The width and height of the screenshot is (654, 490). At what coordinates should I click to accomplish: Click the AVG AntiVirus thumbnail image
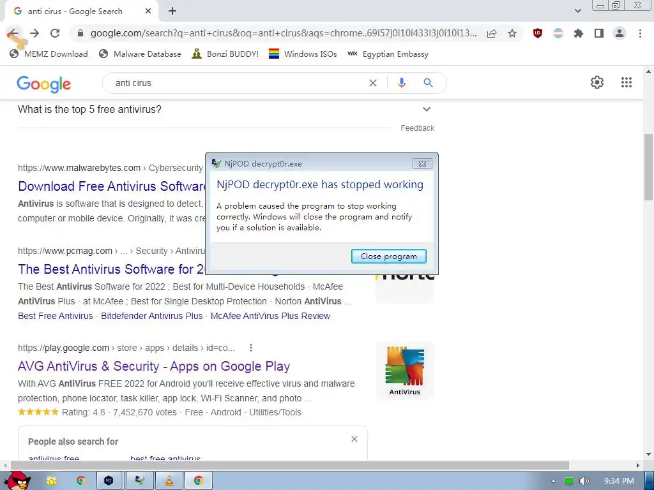click(404, 371)
